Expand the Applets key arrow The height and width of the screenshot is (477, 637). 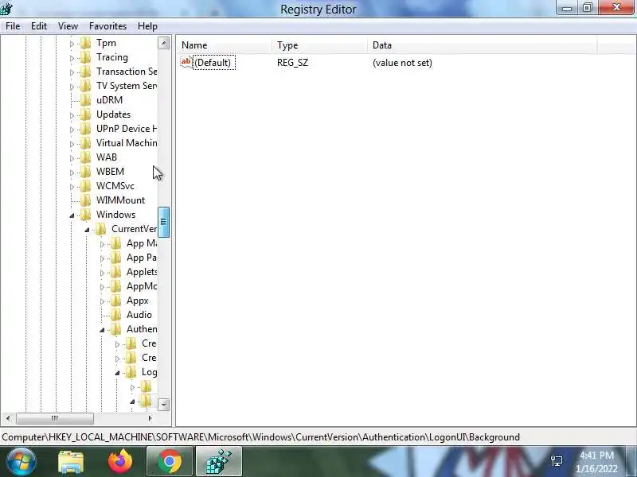(x=103, y=273)
